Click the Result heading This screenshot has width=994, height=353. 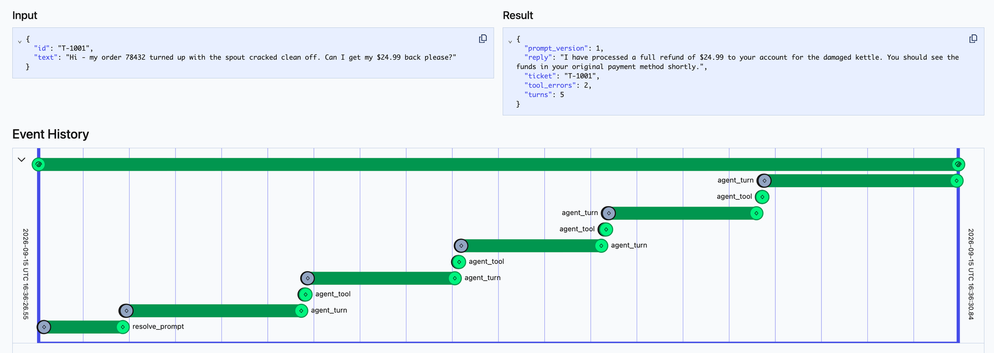[x=518, y=15]
